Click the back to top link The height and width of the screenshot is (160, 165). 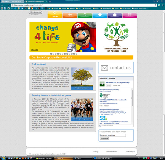point(130,151)
